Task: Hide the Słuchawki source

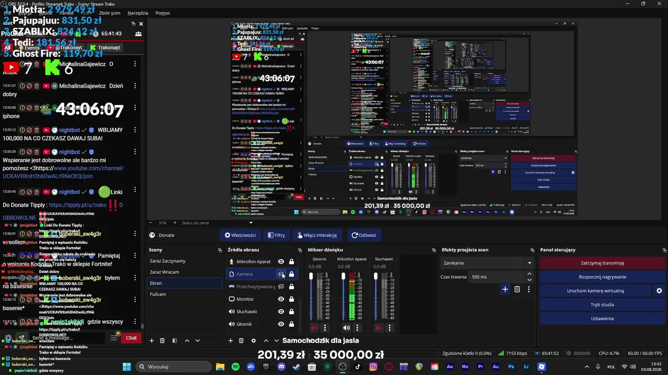Action: click(x=281, y=311)
